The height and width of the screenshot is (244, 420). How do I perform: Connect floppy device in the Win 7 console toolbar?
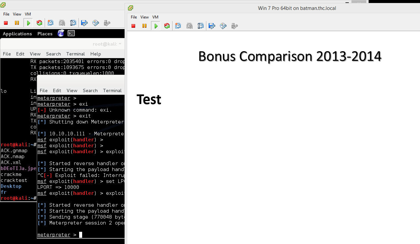(212, 26)
